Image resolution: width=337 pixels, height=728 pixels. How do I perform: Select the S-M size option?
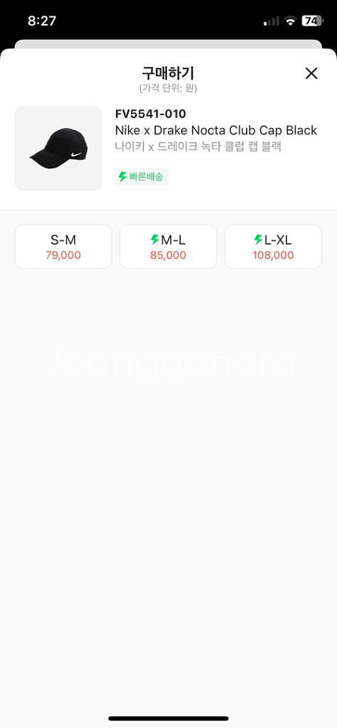pos(63,247)
